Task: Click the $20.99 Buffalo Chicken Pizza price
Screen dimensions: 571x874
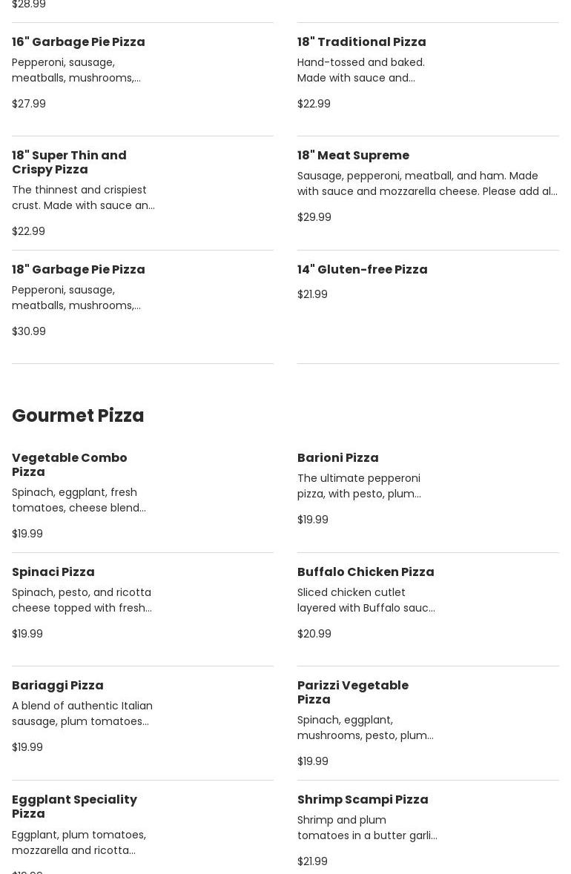Action: (x=314, y=634)
